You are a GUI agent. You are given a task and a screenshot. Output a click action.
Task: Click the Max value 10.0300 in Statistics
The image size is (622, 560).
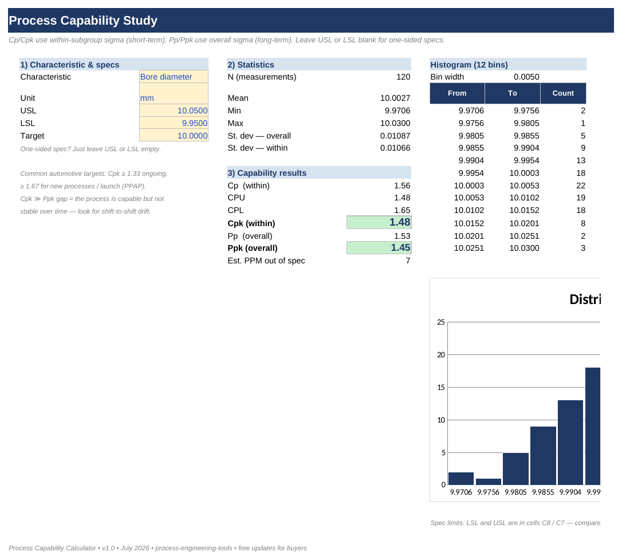[395, 123]
